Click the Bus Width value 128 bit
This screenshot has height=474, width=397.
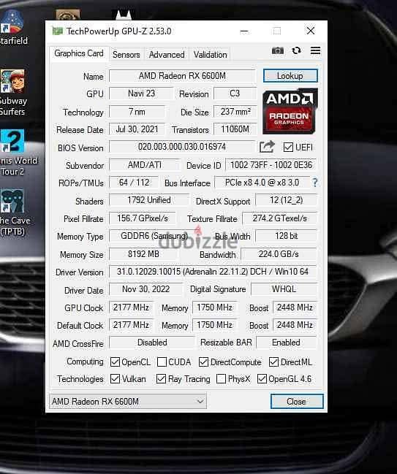286,236
